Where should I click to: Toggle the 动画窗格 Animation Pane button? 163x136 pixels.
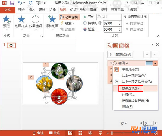[x=70, y=17]
